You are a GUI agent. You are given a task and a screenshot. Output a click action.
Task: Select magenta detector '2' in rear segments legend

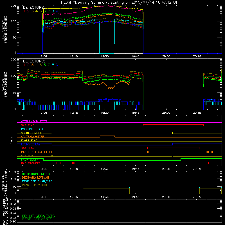tap(28, 65)
